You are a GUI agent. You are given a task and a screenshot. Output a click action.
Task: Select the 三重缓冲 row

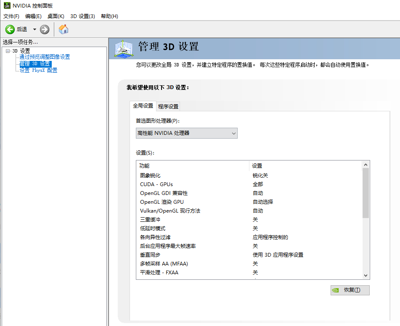click(x=249, y=219)
